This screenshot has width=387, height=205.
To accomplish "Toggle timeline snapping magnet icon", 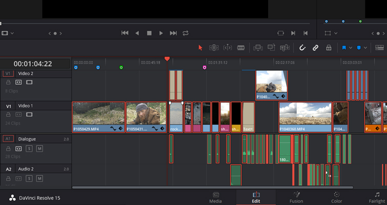I will [302, 48].
